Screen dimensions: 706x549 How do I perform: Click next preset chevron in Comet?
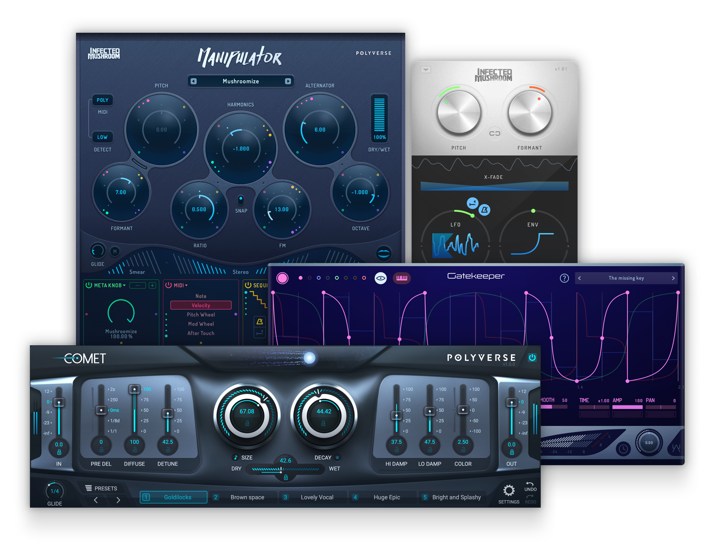pyautogui.click(x=118, y=500)
